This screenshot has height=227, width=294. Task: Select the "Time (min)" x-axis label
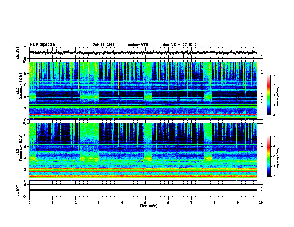pos(148,206)
